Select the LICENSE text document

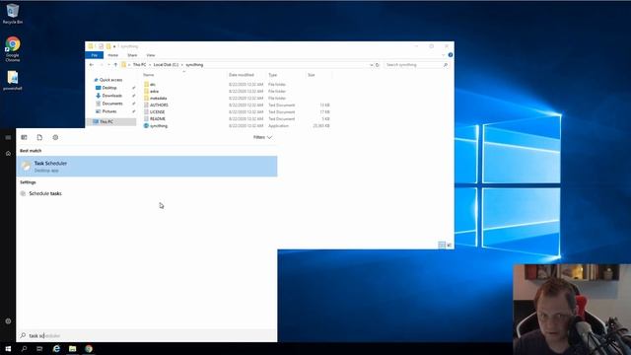[x=157, y=111]
